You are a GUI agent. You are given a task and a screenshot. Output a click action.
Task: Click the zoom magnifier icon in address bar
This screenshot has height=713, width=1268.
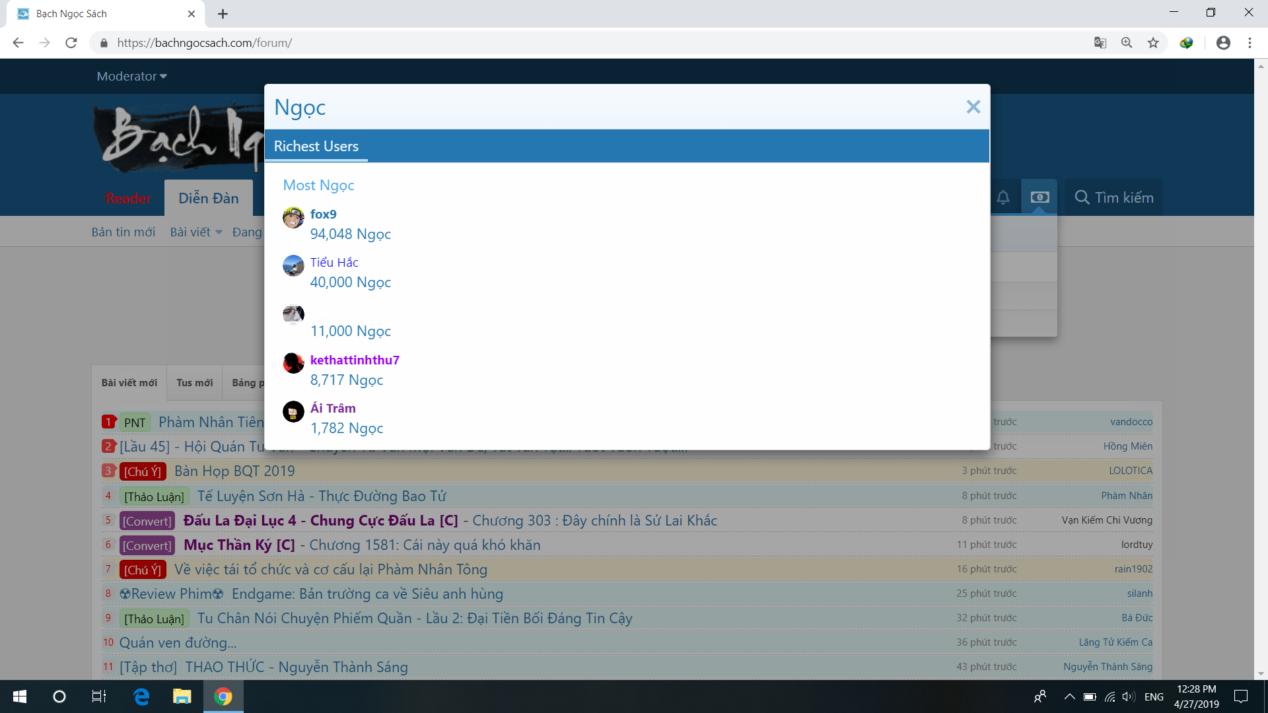(1127, 43)
